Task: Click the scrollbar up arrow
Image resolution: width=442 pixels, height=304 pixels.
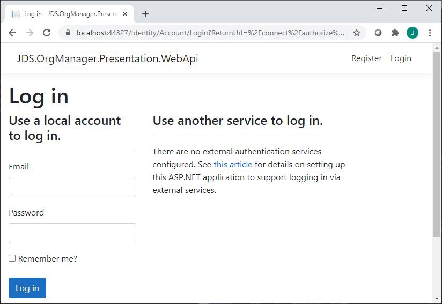Action: coord(437,48)
